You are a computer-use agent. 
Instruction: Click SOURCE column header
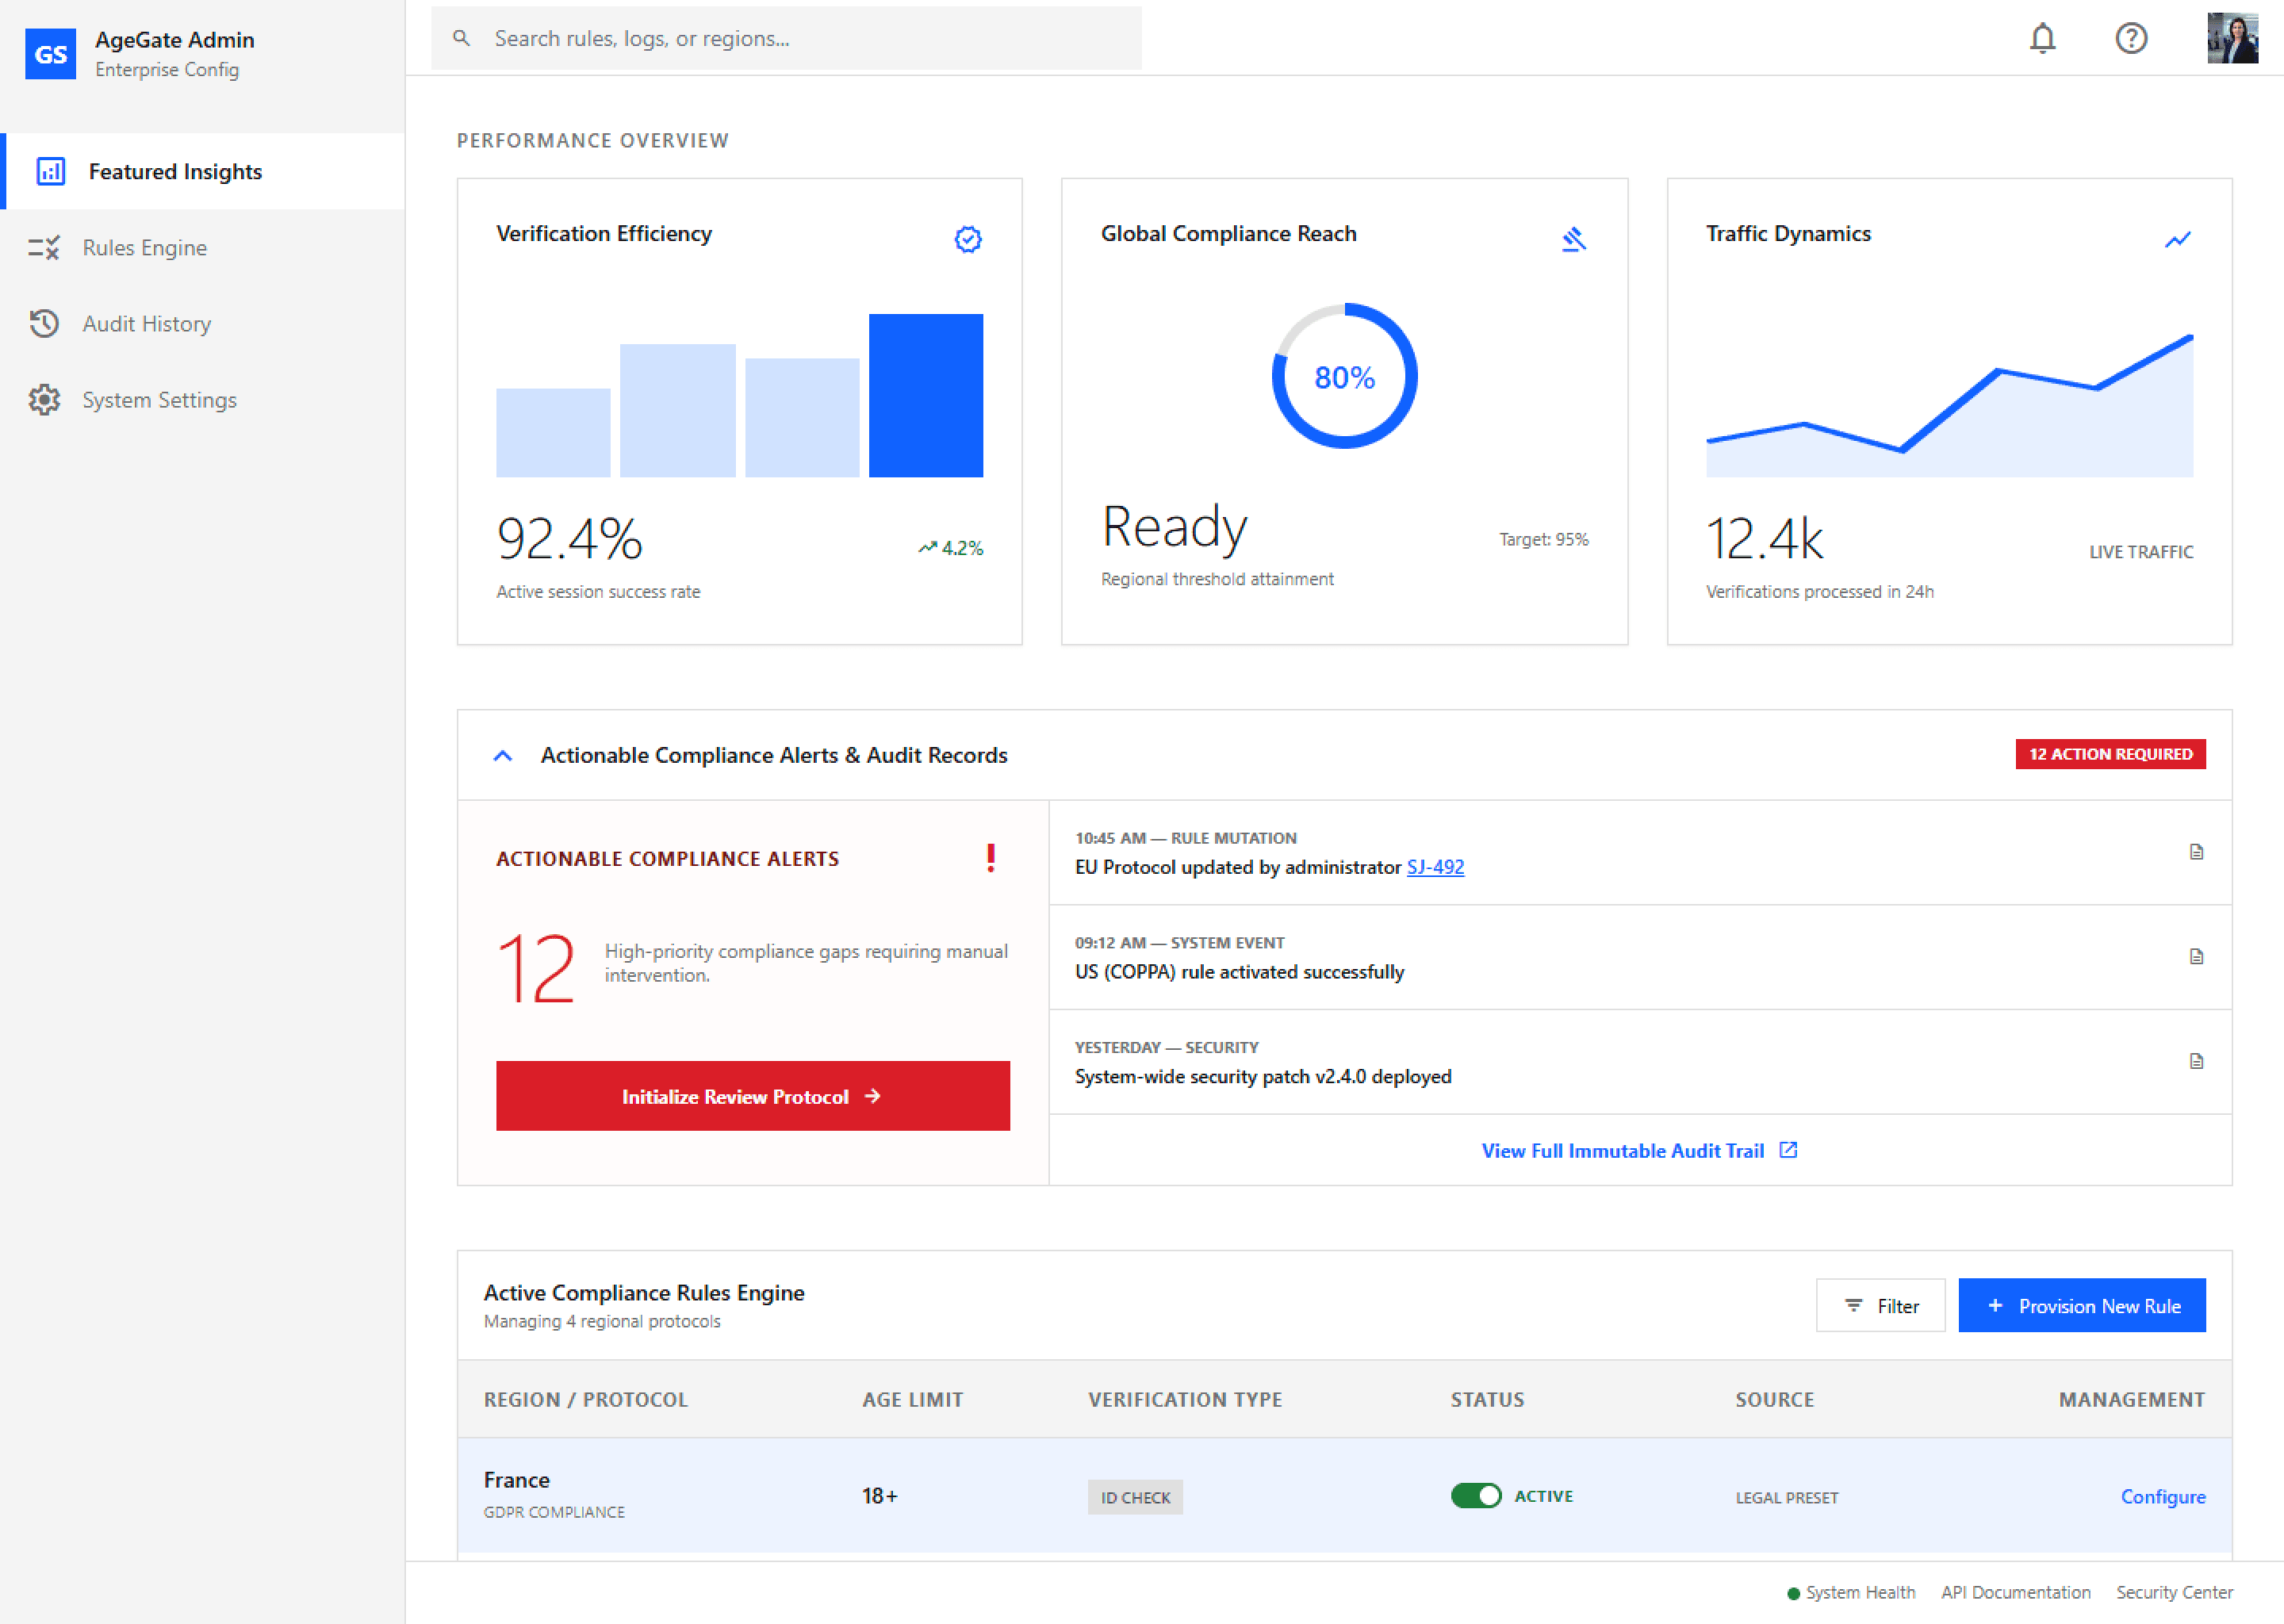(x=1774, y=1399)
